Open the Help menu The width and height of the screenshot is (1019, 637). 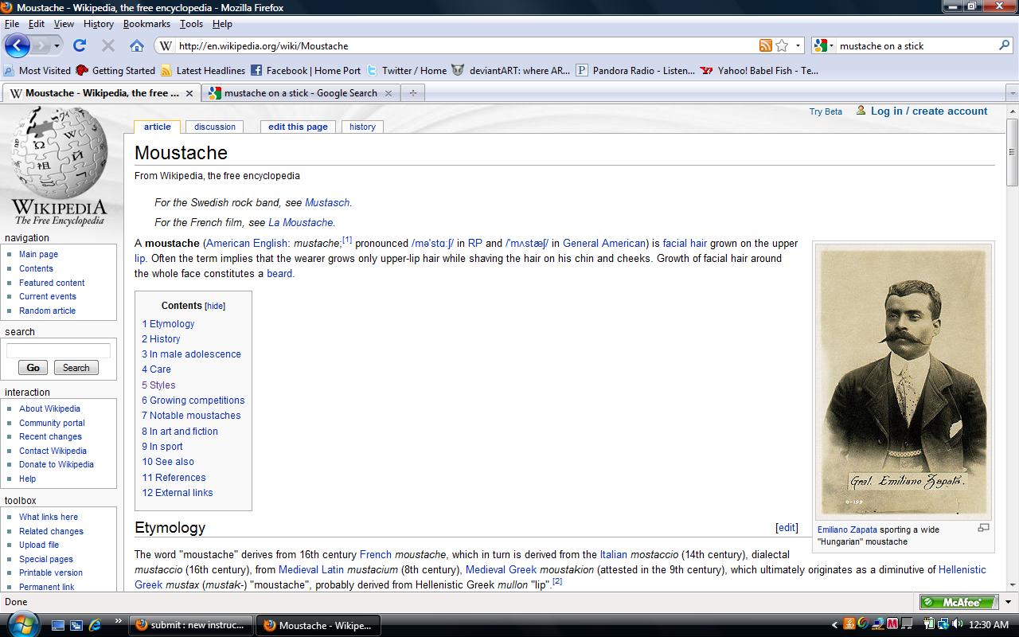coord(222,24)
